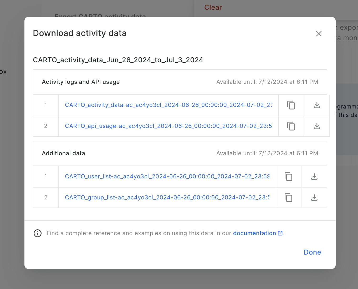Download the CARTO_activity_data file

click(317, 105)
